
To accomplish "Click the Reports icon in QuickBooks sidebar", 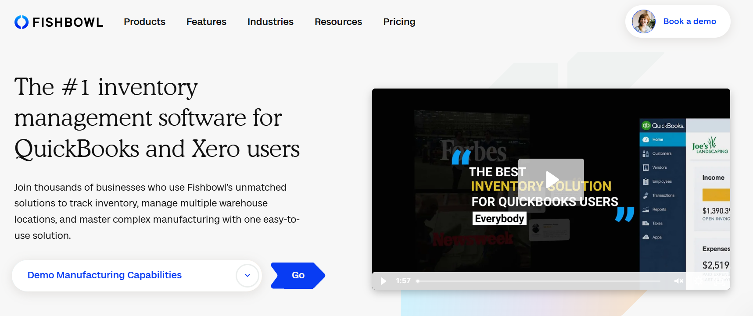I will [645, 209].
